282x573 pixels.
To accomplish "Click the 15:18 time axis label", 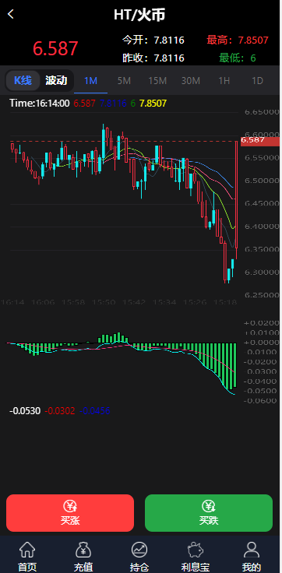I will tap(225, 302).
